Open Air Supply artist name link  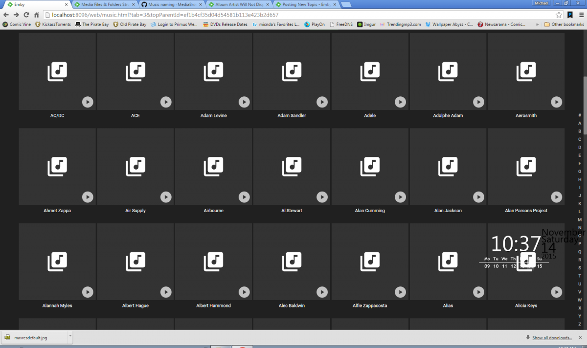point(135,211)
